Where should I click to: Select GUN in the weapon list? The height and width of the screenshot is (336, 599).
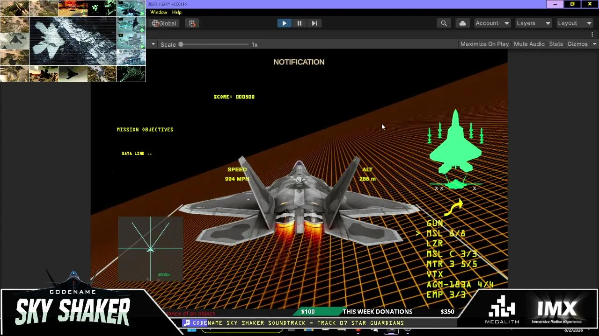tap(435, 223)
